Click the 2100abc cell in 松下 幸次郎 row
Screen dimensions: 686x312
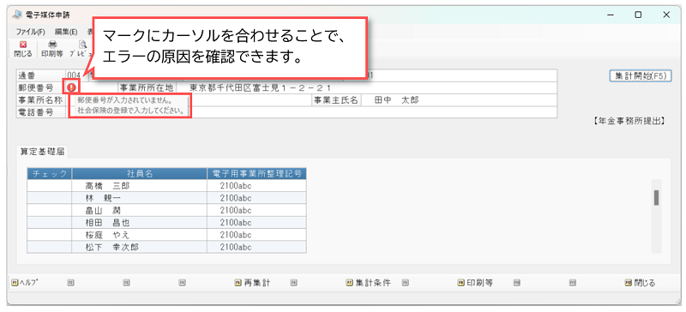[x=256, y=247]
